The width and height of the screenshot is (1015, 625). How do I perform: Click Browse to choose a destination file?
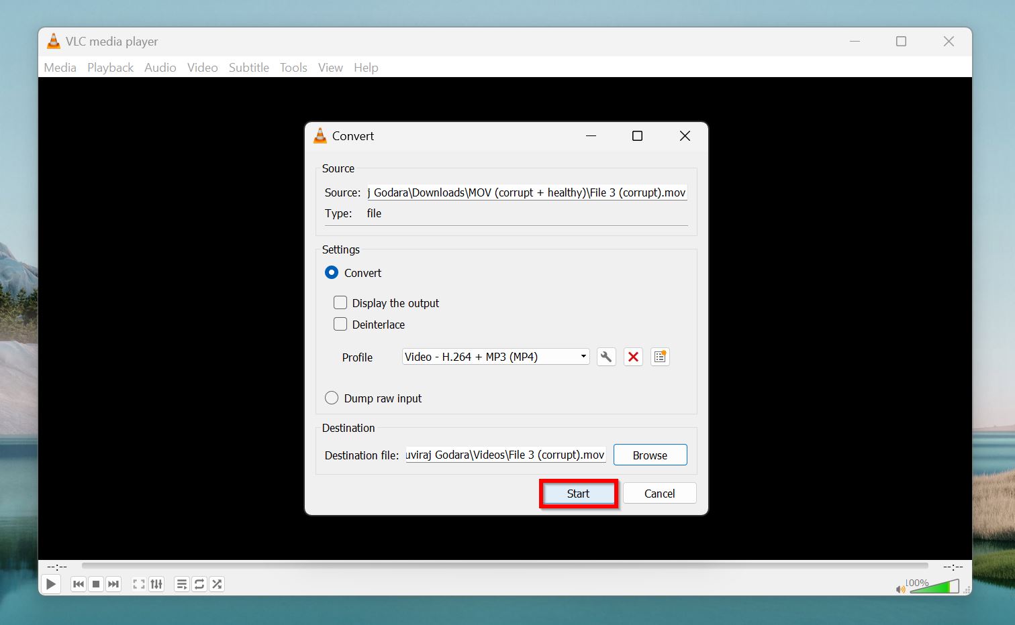(649, 455)
